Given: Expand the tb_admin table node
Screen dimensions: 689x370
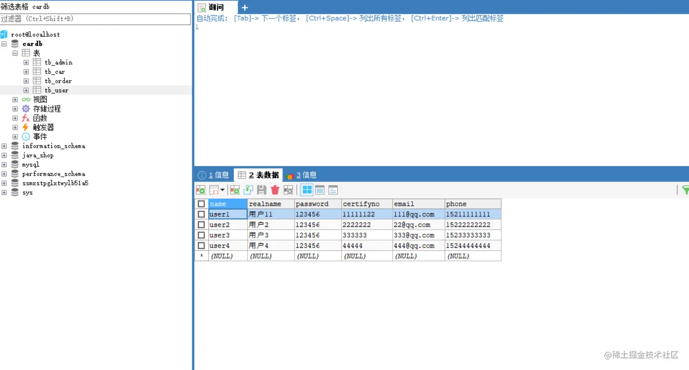Looking at the screenshot, I should [x=26, y=62].
